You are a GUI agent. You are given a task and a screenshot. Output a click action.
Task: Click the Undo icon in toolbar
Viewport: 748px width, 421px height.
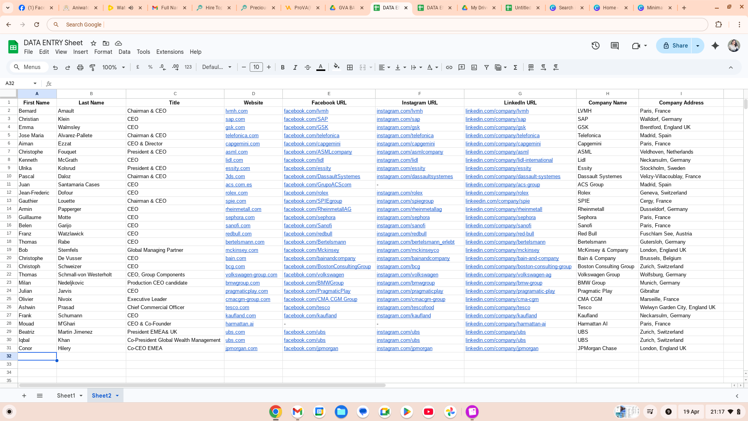[55, 67]
